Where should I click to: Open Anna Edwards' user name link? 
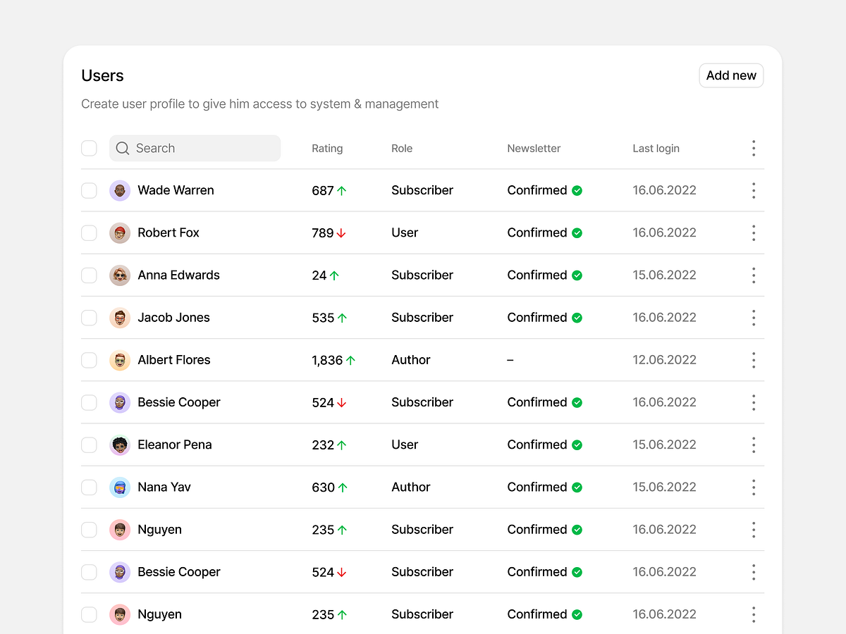point(178,275)
